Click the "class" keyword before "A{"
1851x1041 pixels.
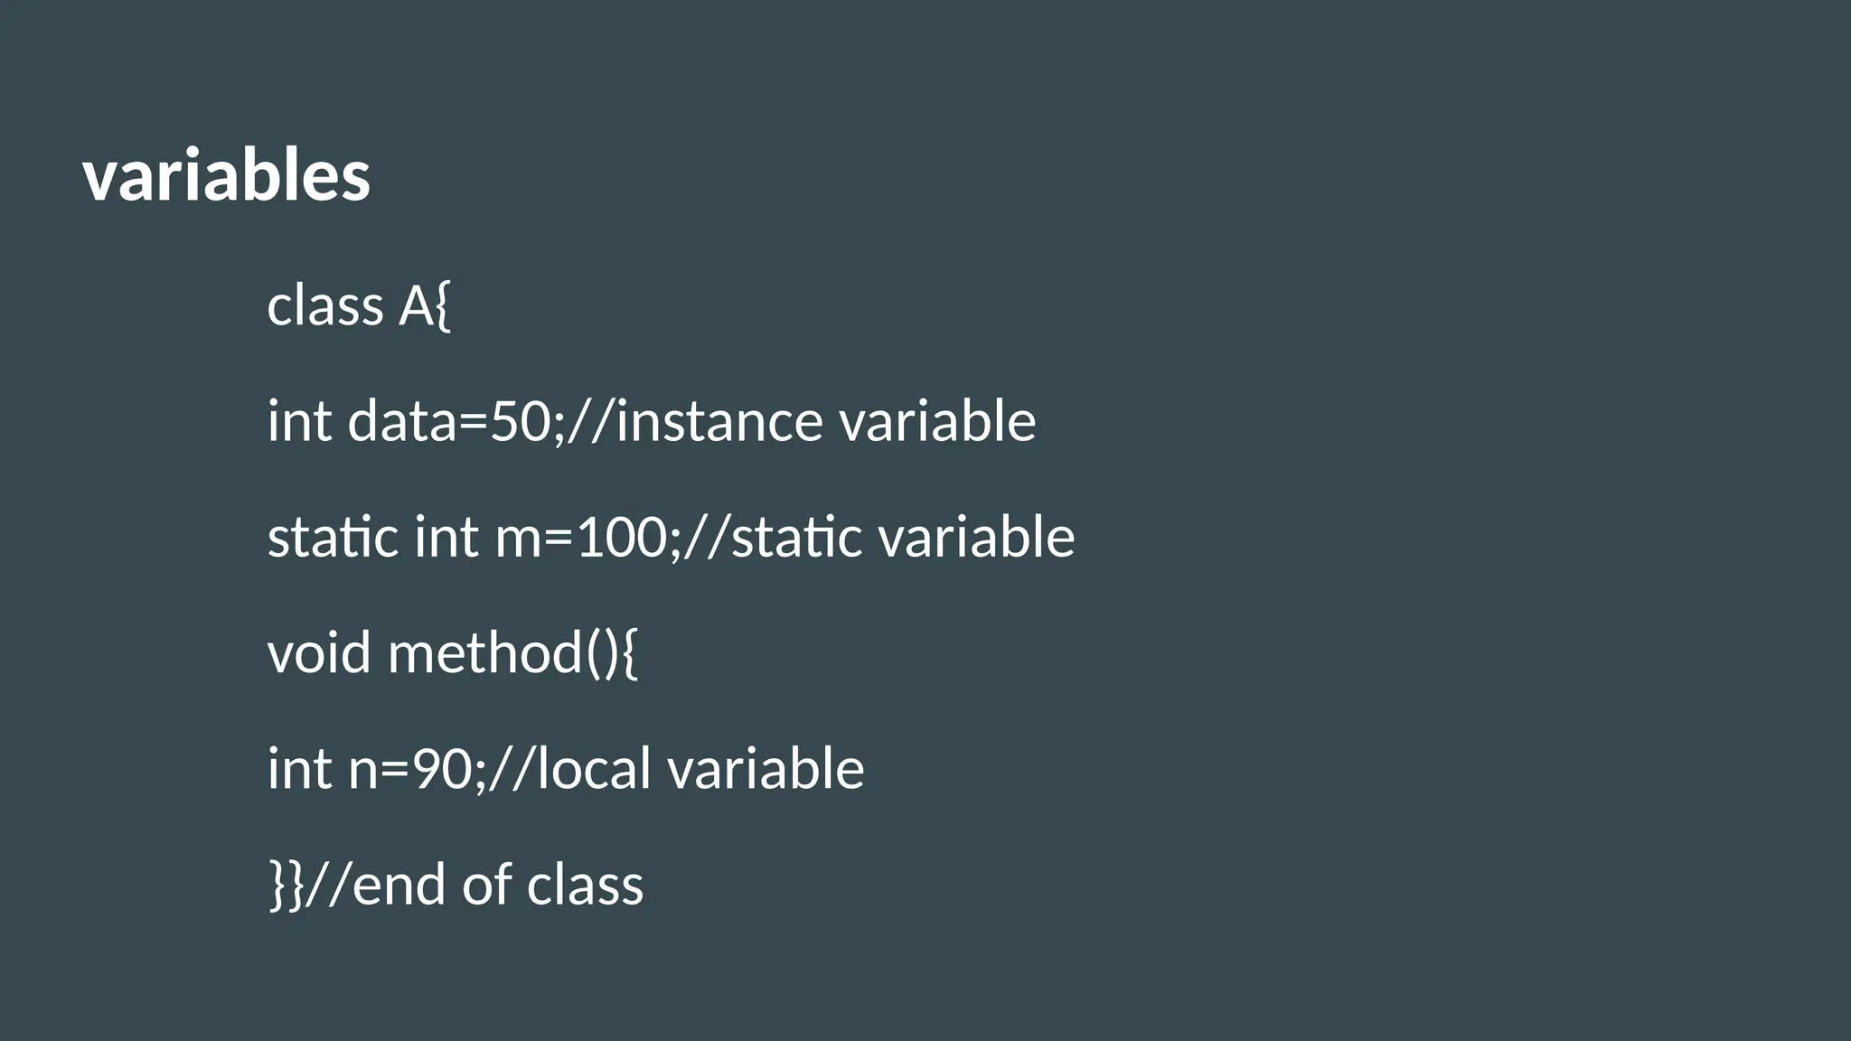(325, 305)
